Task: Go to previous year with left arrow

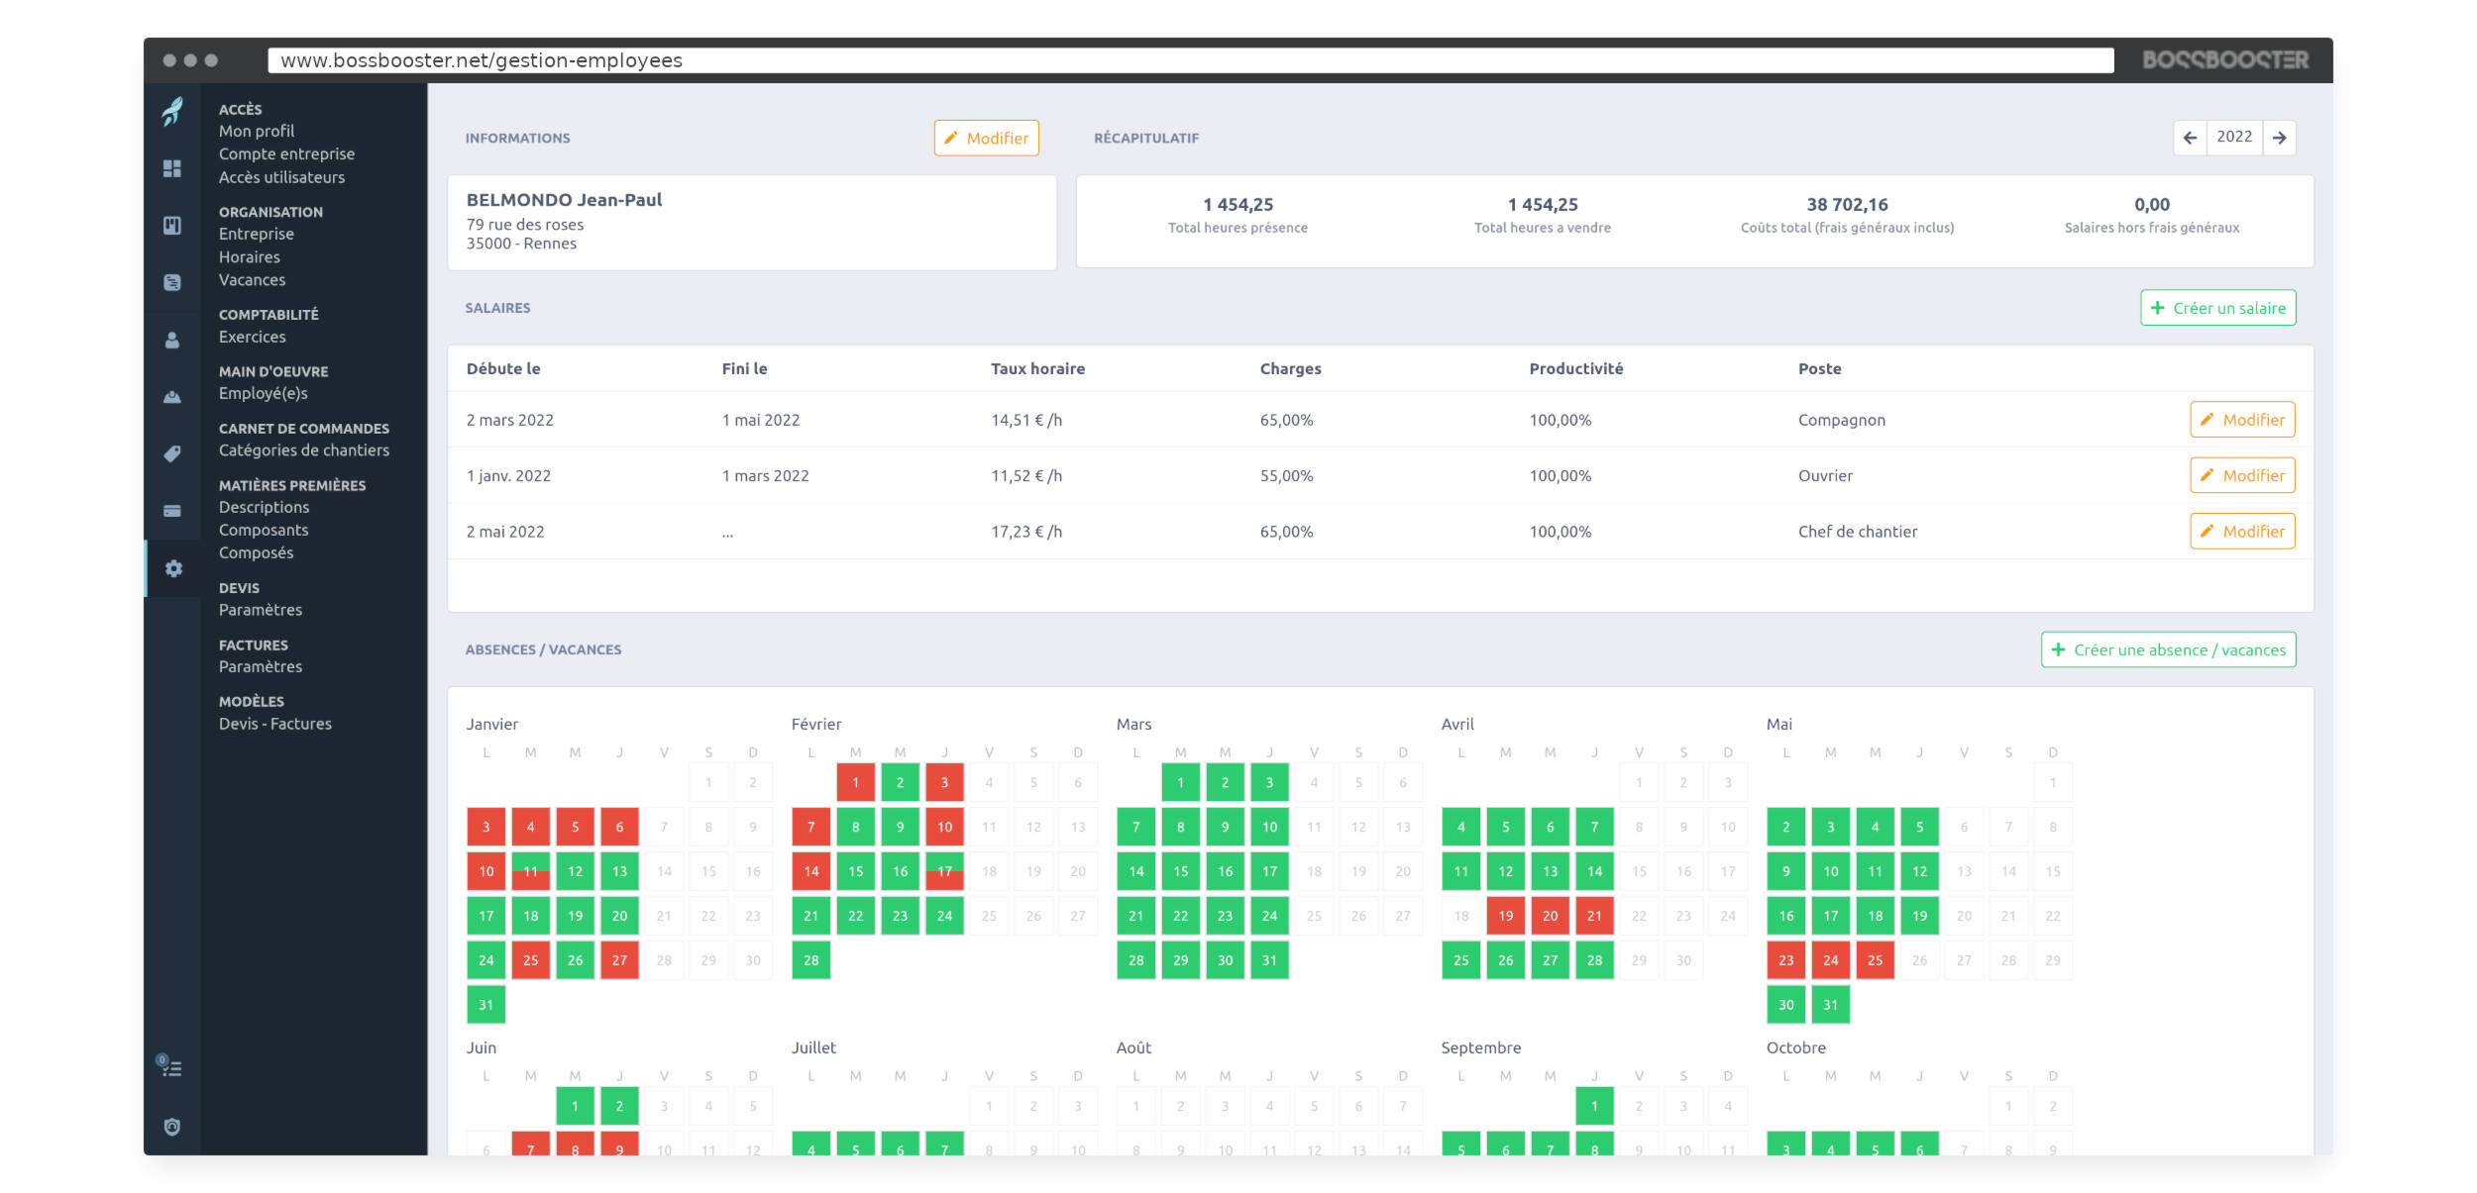Action: [2191, 138]
